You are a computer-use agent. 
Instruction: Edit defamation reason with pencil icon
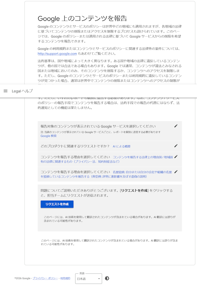click(x=176, y=172)
